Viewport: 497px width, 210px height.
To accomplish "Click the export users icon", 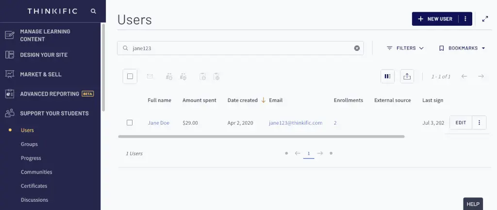I will click(x=407, y=76).
